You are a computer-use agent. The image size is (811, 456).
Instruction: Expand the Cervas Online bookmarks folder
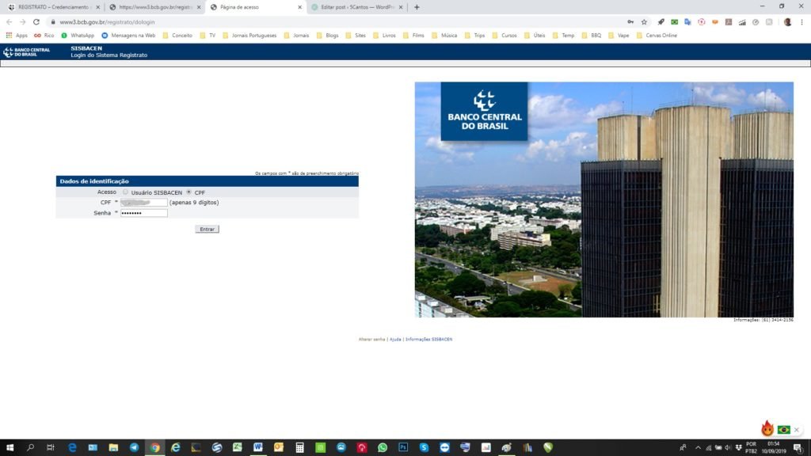tap(657, 35)
